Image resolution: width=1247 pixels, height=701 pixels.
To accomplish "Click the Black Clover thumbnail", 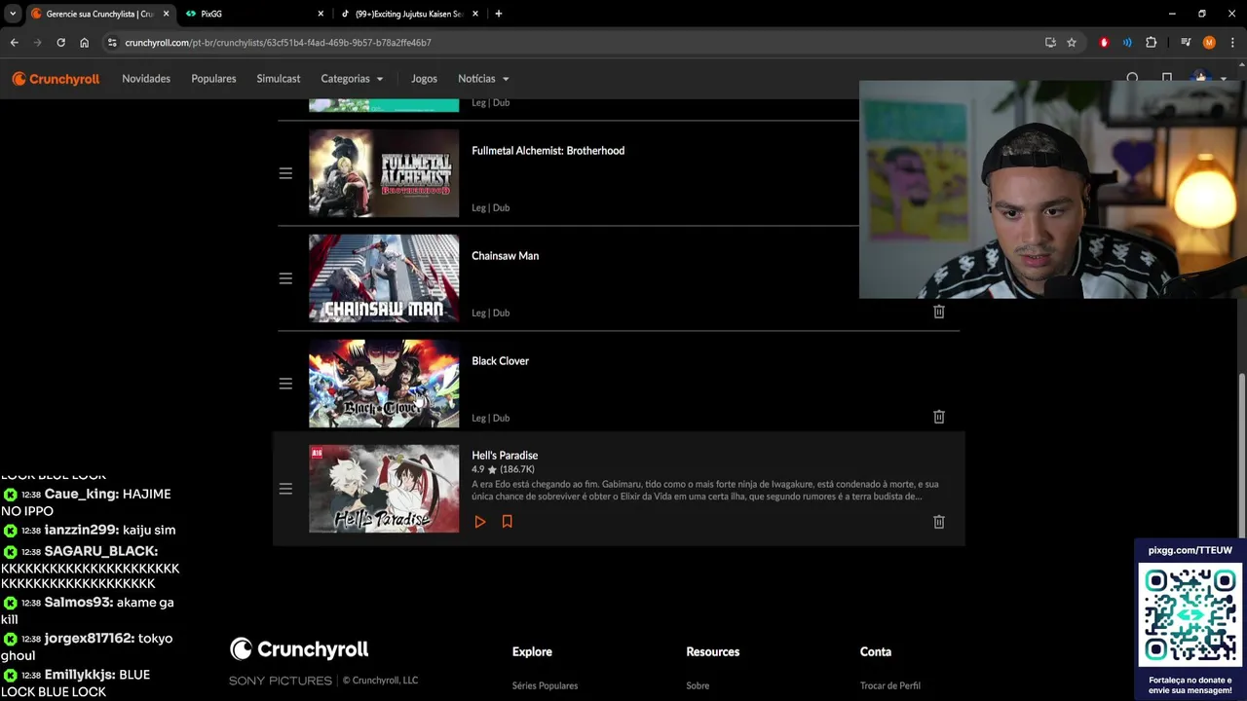I will coord(384,384).
